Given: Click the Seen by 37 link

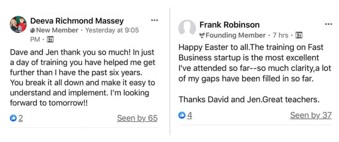Looking at the screenshot, I should 311,115.
